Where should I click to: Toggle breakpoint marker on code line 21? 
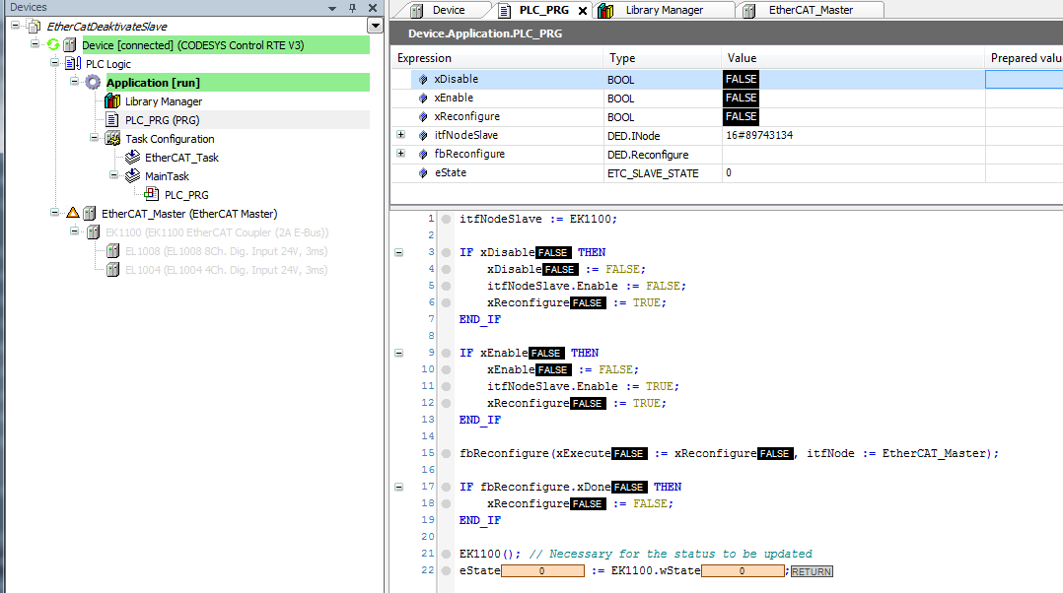pos(446,554)
